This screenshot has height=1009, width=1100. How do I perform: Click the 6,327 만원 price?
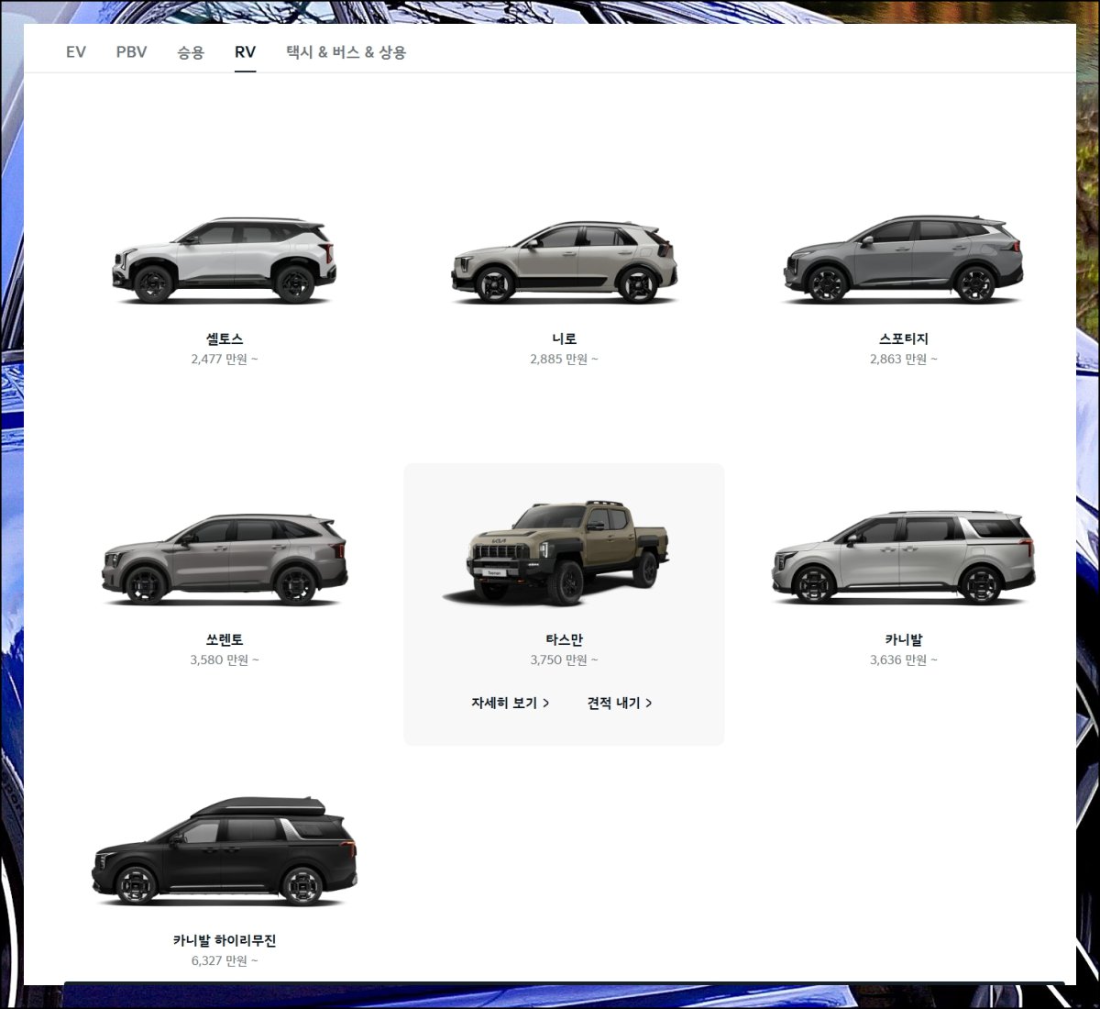coord(225,961)
